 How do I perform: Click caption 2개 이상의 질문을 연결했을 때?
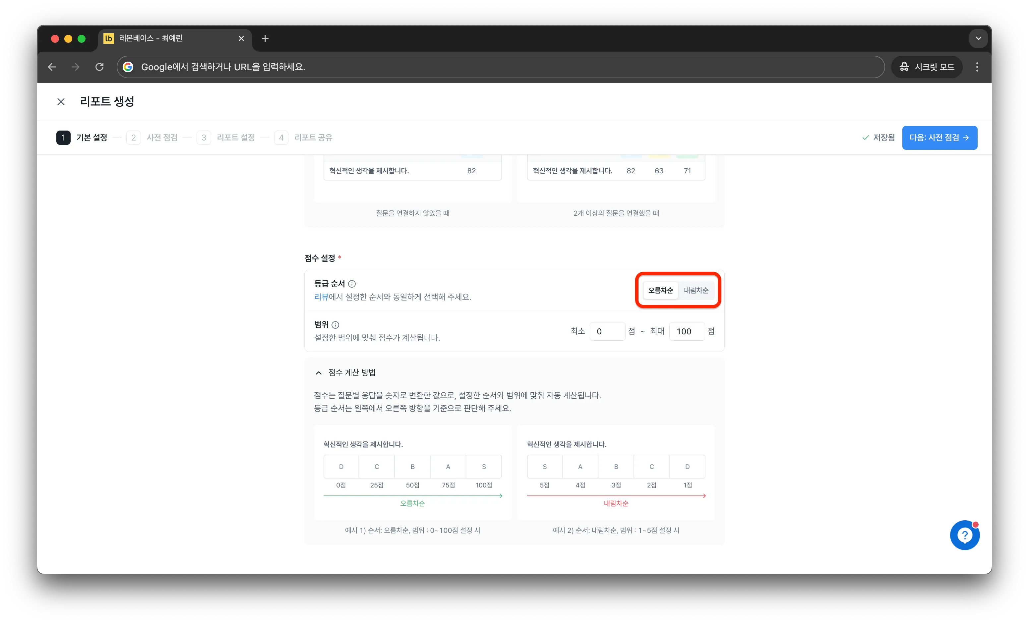616,213
